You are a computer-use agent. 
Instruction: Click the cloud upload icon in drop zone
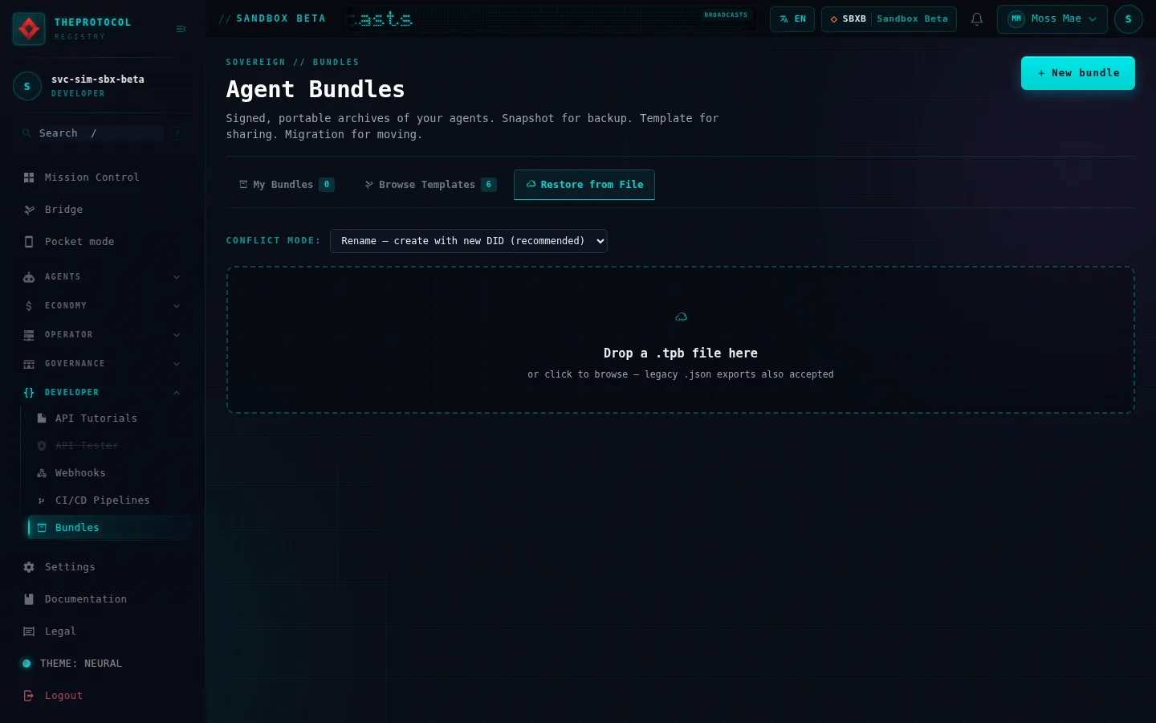(x=681, y=317)
